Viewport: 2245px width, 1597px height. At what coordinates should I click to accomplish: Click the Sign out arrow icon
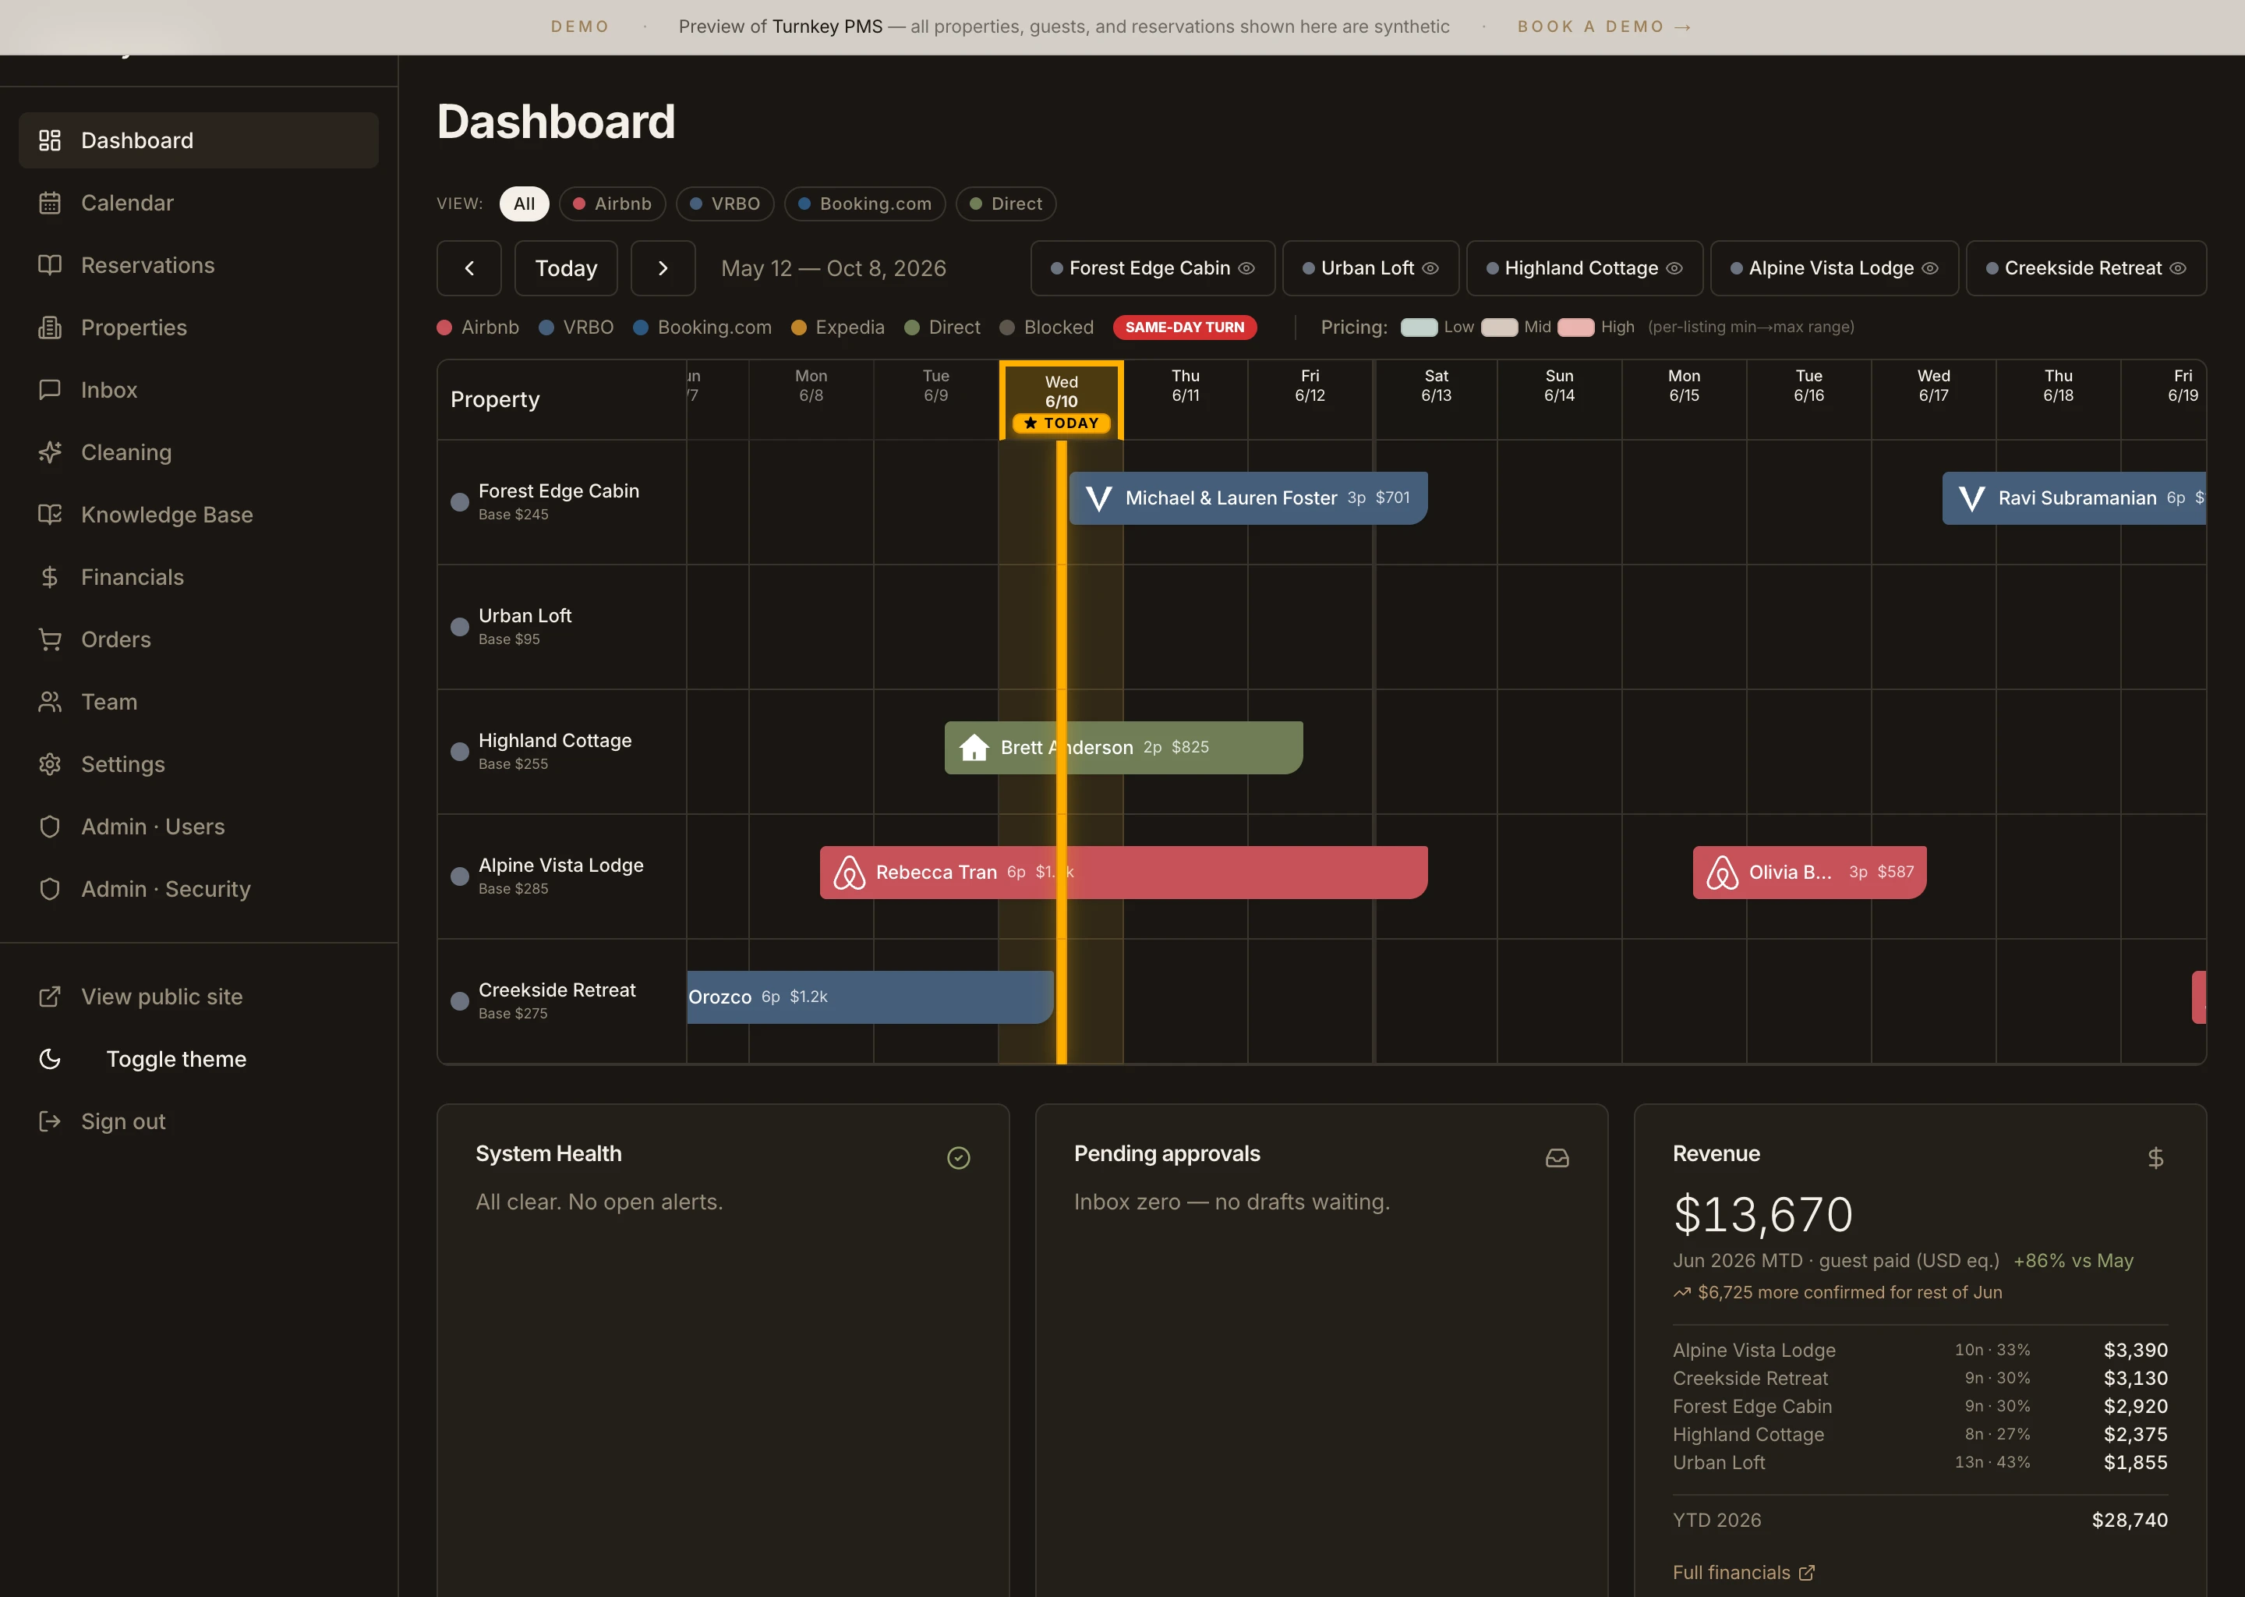point(49,1122)
